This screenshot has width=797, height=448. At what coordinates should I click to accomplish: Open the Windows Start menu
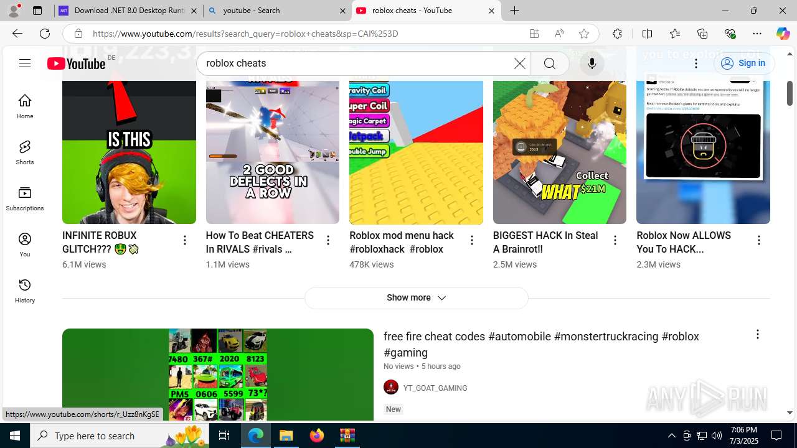coord(15,436)
